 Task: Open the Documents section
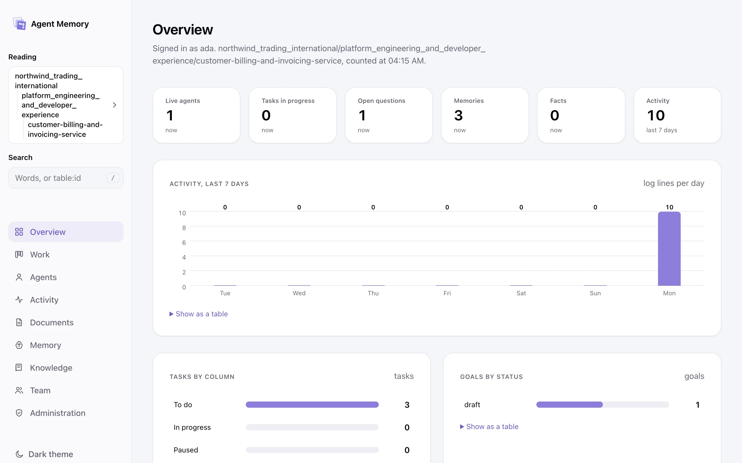coord(66,323)
